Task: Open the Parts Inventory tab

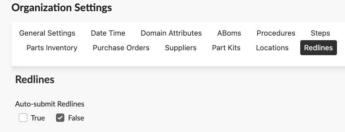Action: pos(52,47)
